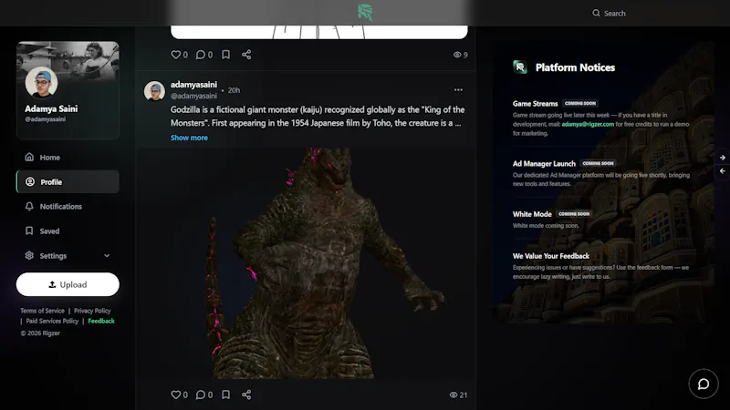Image resolution: width=730 pixels, height=410 pixels.
Task: Open Paid Services Policy link
Action: (x=52, y=321)
